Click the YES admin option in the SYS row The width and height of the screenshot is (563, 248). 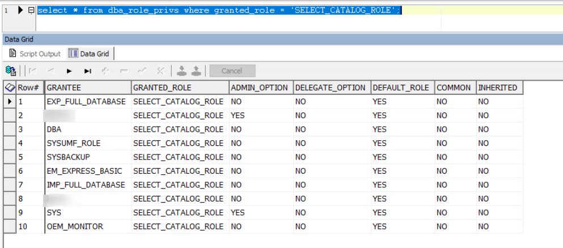coord(261,212)
